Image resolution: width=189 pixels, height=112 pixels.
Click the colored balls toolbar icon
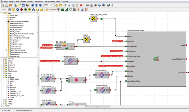point(27,5)
